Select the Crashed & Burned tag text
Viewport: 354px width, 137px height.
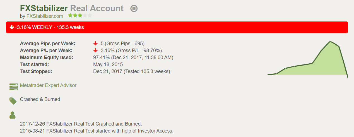(40, 99)
